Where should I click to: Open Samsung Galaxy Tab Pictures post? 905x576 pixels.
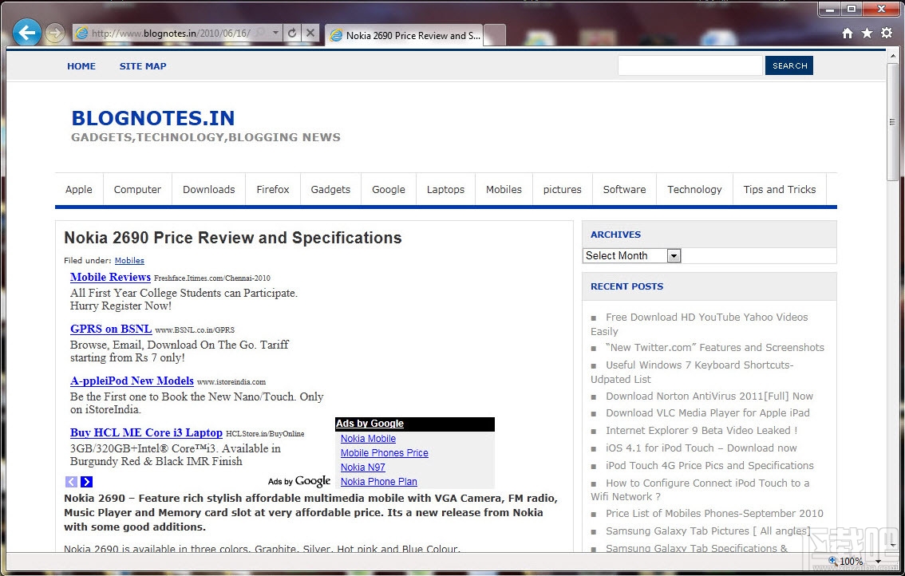(708, 531)
